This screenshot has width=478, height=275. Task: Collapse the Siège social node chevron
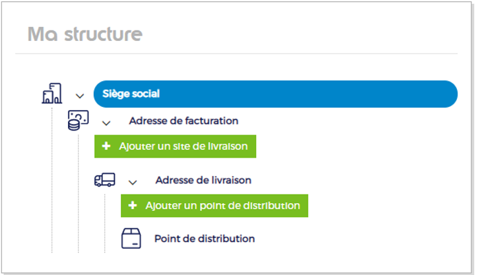(81, 95)
